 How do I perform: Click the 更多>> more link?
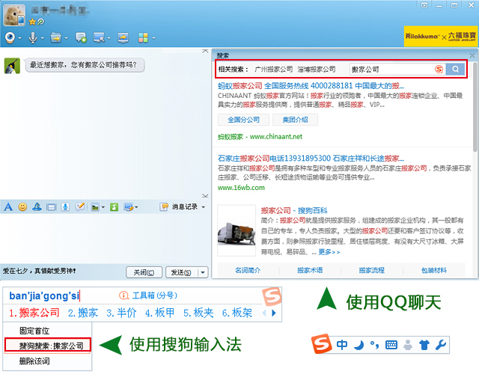[x=329, y=252]
